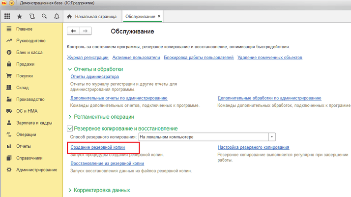Open main menu arrow in title bar
Screen dimensions: 351x197
tap(12, 3)
